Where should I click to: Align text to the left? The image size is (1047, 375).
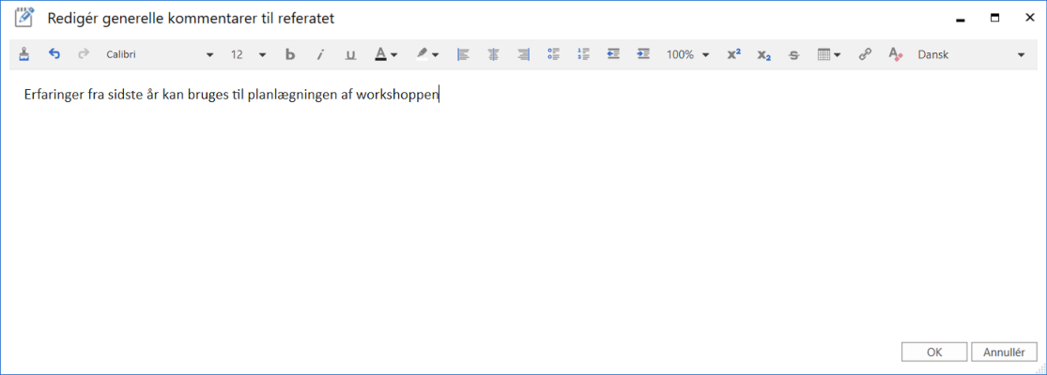(463, 54)
